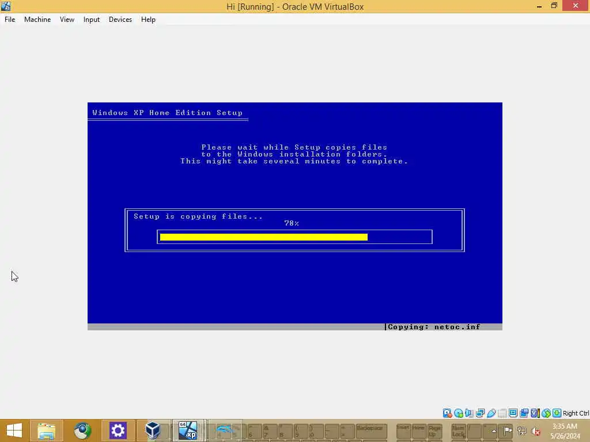Open the View menu
This screenshot has width=590, height=442.
click(67, 20)
